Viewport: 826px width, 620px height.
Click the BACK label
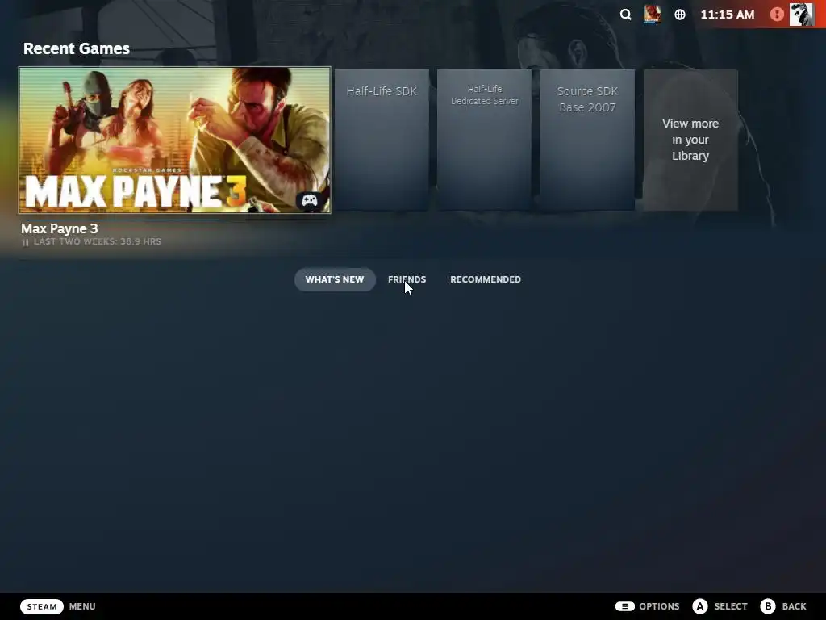pyautogui.click(x=795, y=606)
